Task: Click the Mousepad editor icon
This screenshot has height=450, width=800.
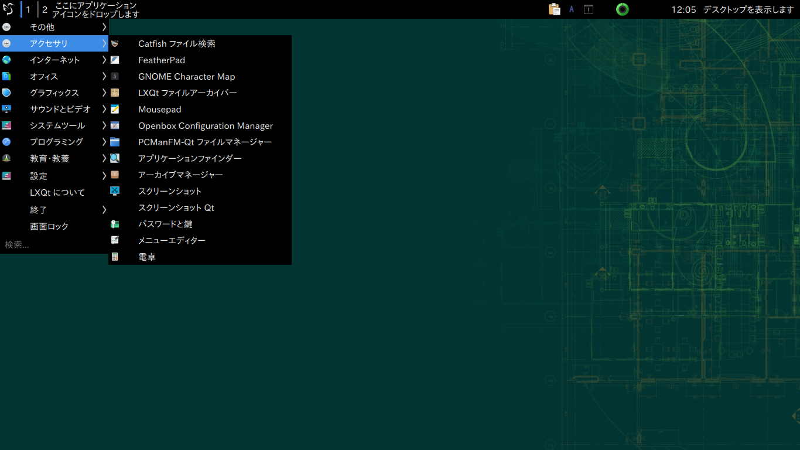Action: point(115,109)
